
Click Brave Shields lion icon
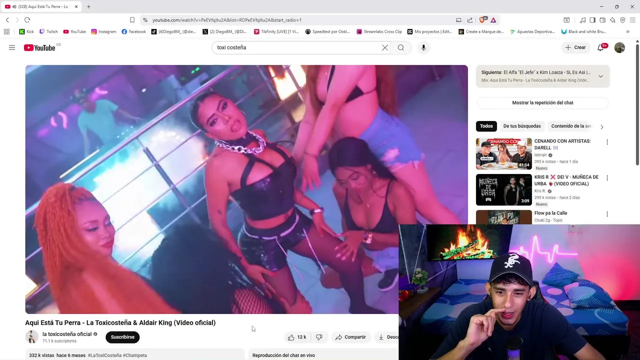click(482, 20)
